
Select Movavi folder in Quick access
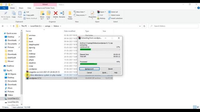pos(10,61)
